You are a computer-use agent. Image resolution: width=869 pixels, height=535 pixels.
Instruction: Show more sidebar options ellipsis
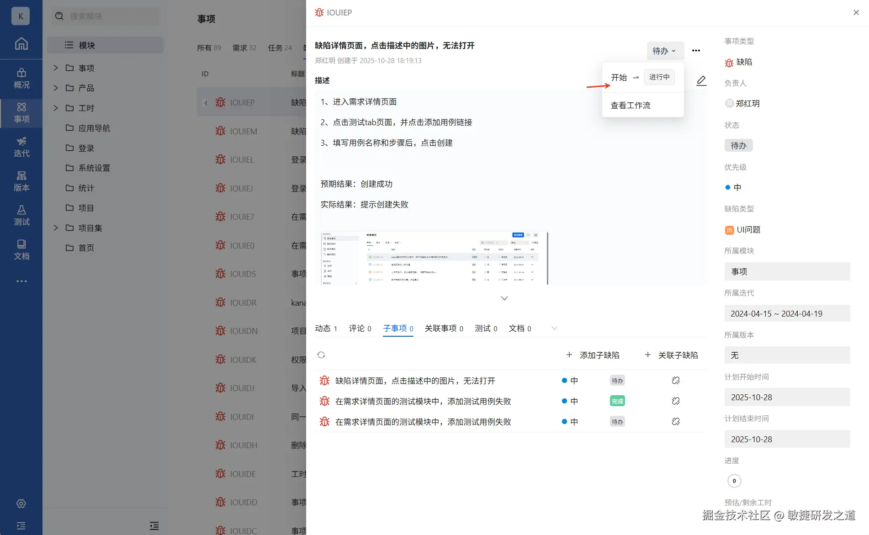(21, 281)
